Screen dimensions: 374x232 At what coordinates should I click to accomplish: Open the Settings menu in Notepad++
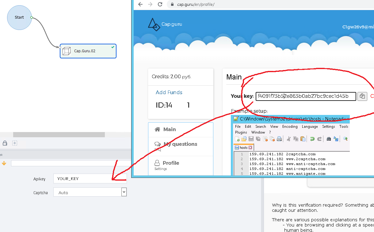point(328,127)
